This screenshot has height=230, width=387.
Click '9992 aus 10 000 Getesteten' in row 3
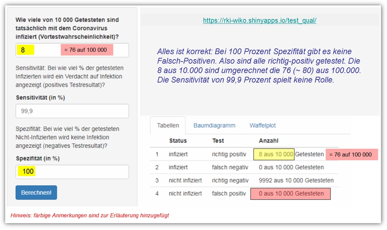point(296,180)
